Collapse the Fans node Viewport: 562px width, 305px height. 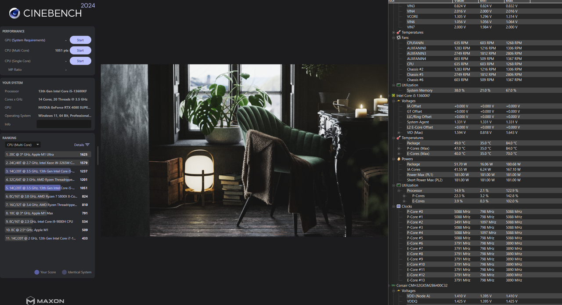pos(393,38)
